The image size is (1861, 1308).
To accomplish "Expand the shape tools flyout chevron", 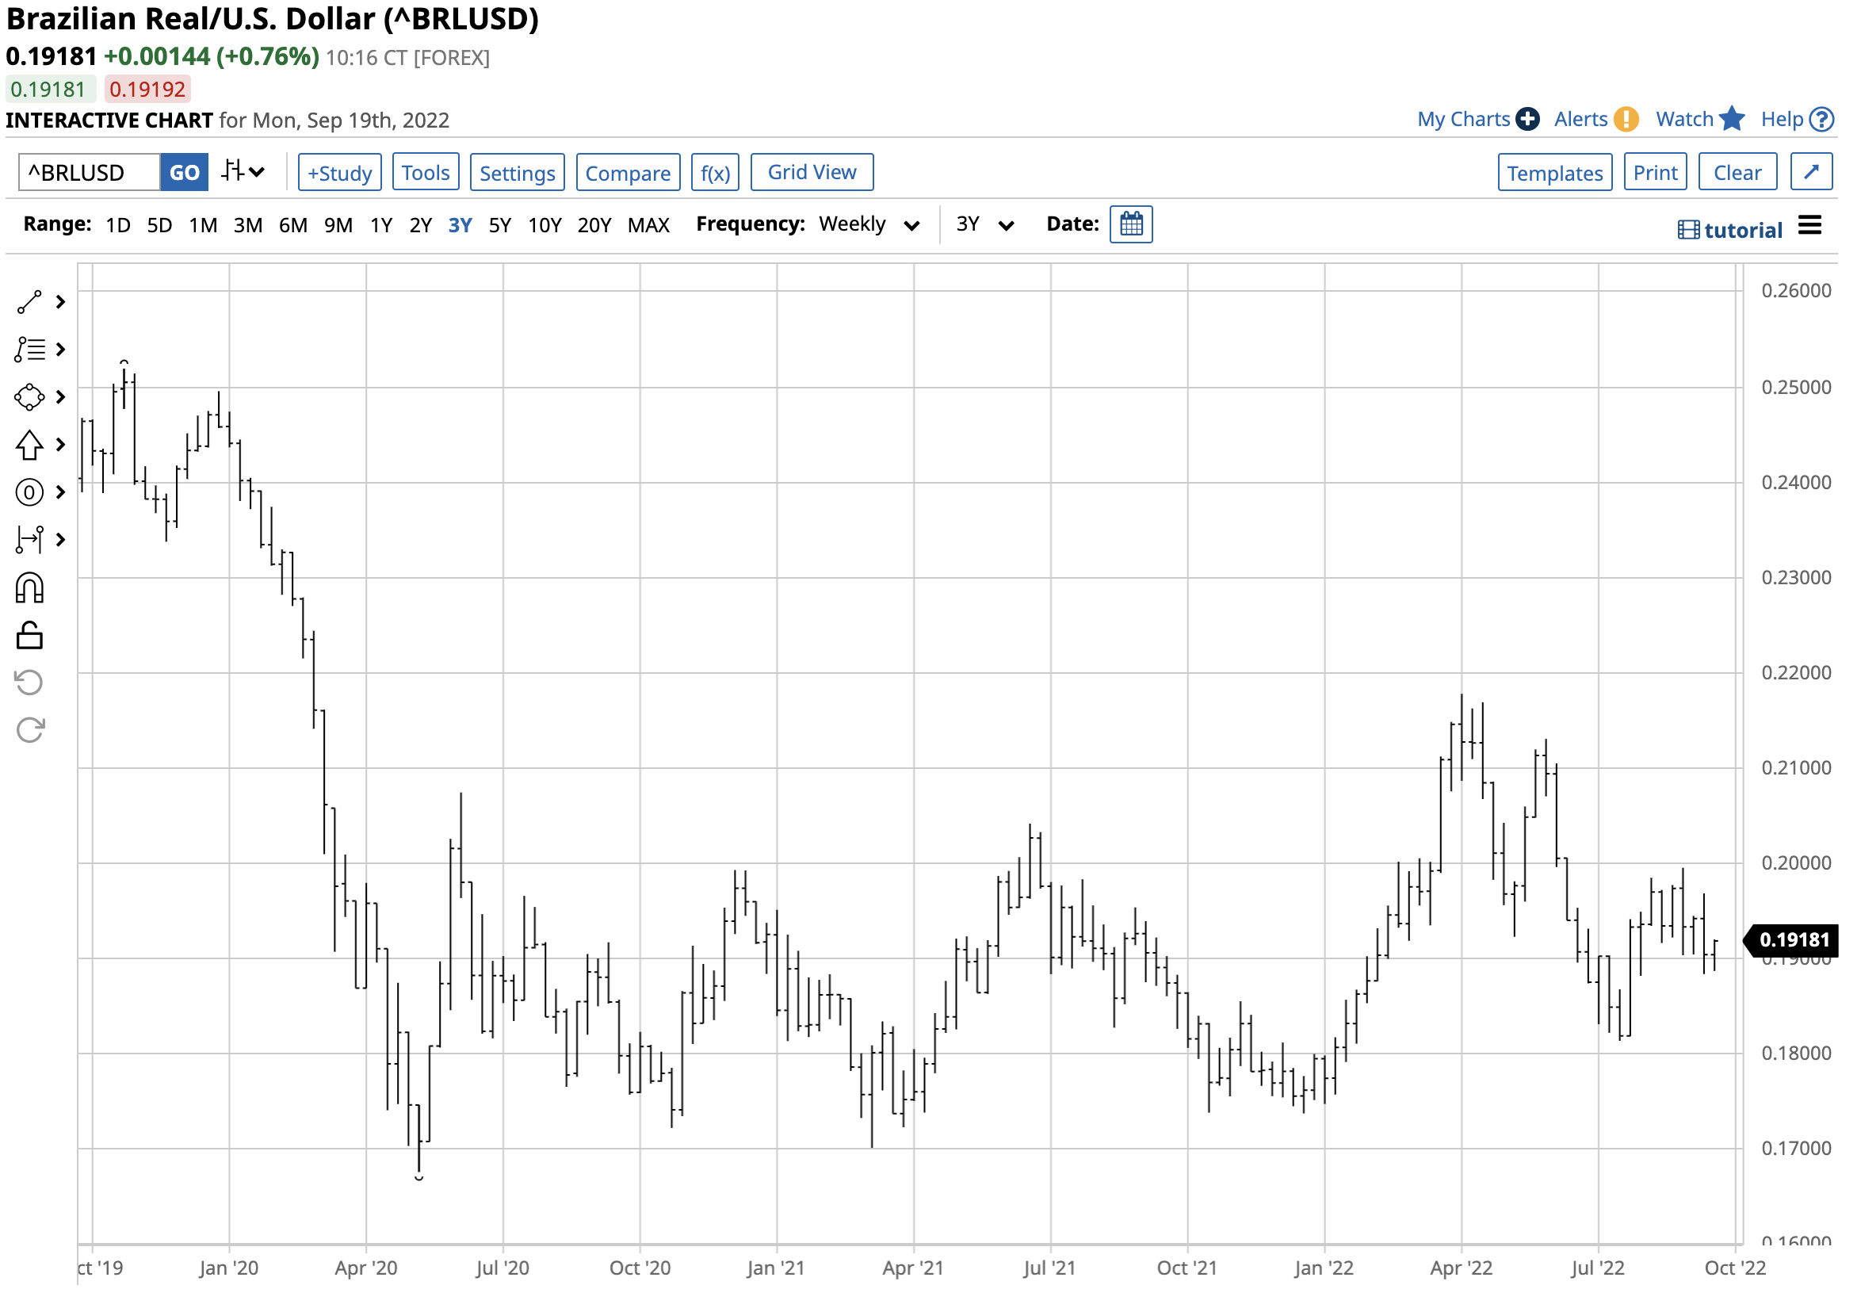I will (x=61, y=399).
